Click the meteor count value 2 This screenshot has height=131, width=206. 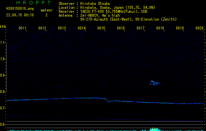click(47, 15)
